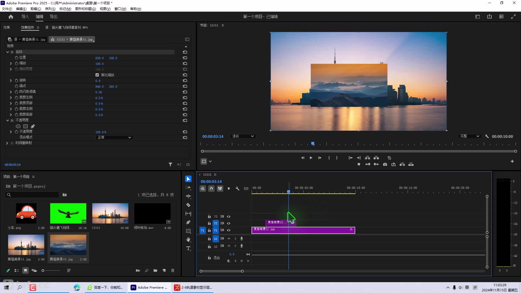Click the Premiere Pro taskbar button
Viewport: 521px width, 293px height.
[x=149, y=288]
